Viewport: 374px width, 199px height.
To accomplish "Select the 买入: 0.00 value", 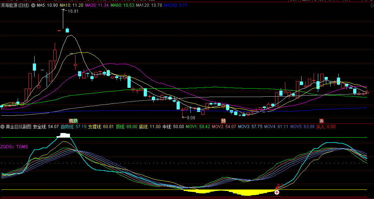I will pos(326,127).
